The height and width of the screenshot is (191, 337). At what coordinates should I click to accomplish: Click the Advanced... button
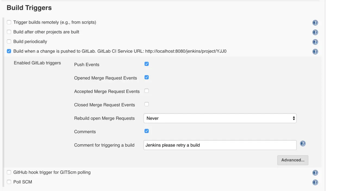pos(293,160)
